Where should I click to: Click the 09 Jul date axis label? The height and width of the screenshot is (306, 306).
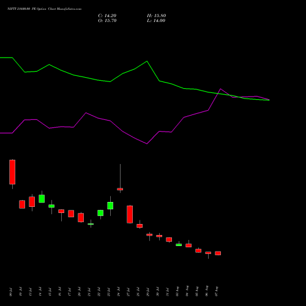11,292
